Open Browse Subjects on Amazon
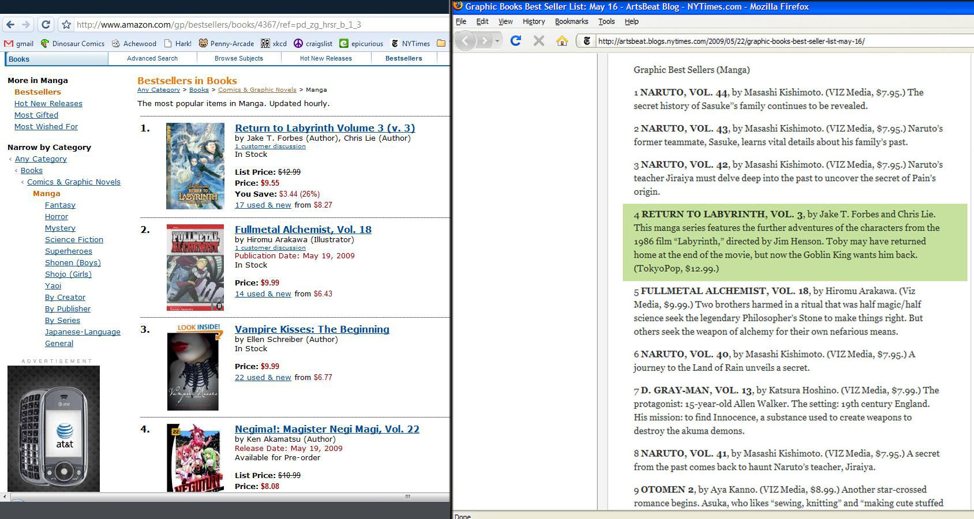Image resolution: width=974 pixels, height=519 pixels. 239,58
